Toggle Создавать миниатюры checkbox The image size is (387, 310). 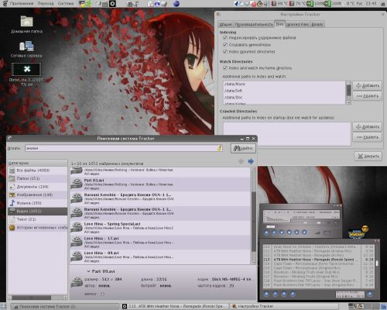[225, 45]
